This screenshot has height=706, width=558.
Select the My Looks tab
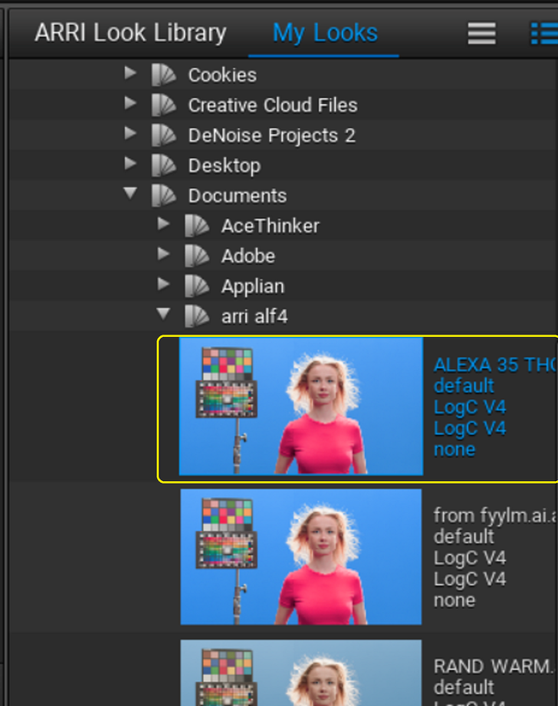click(x=325, y=33)
